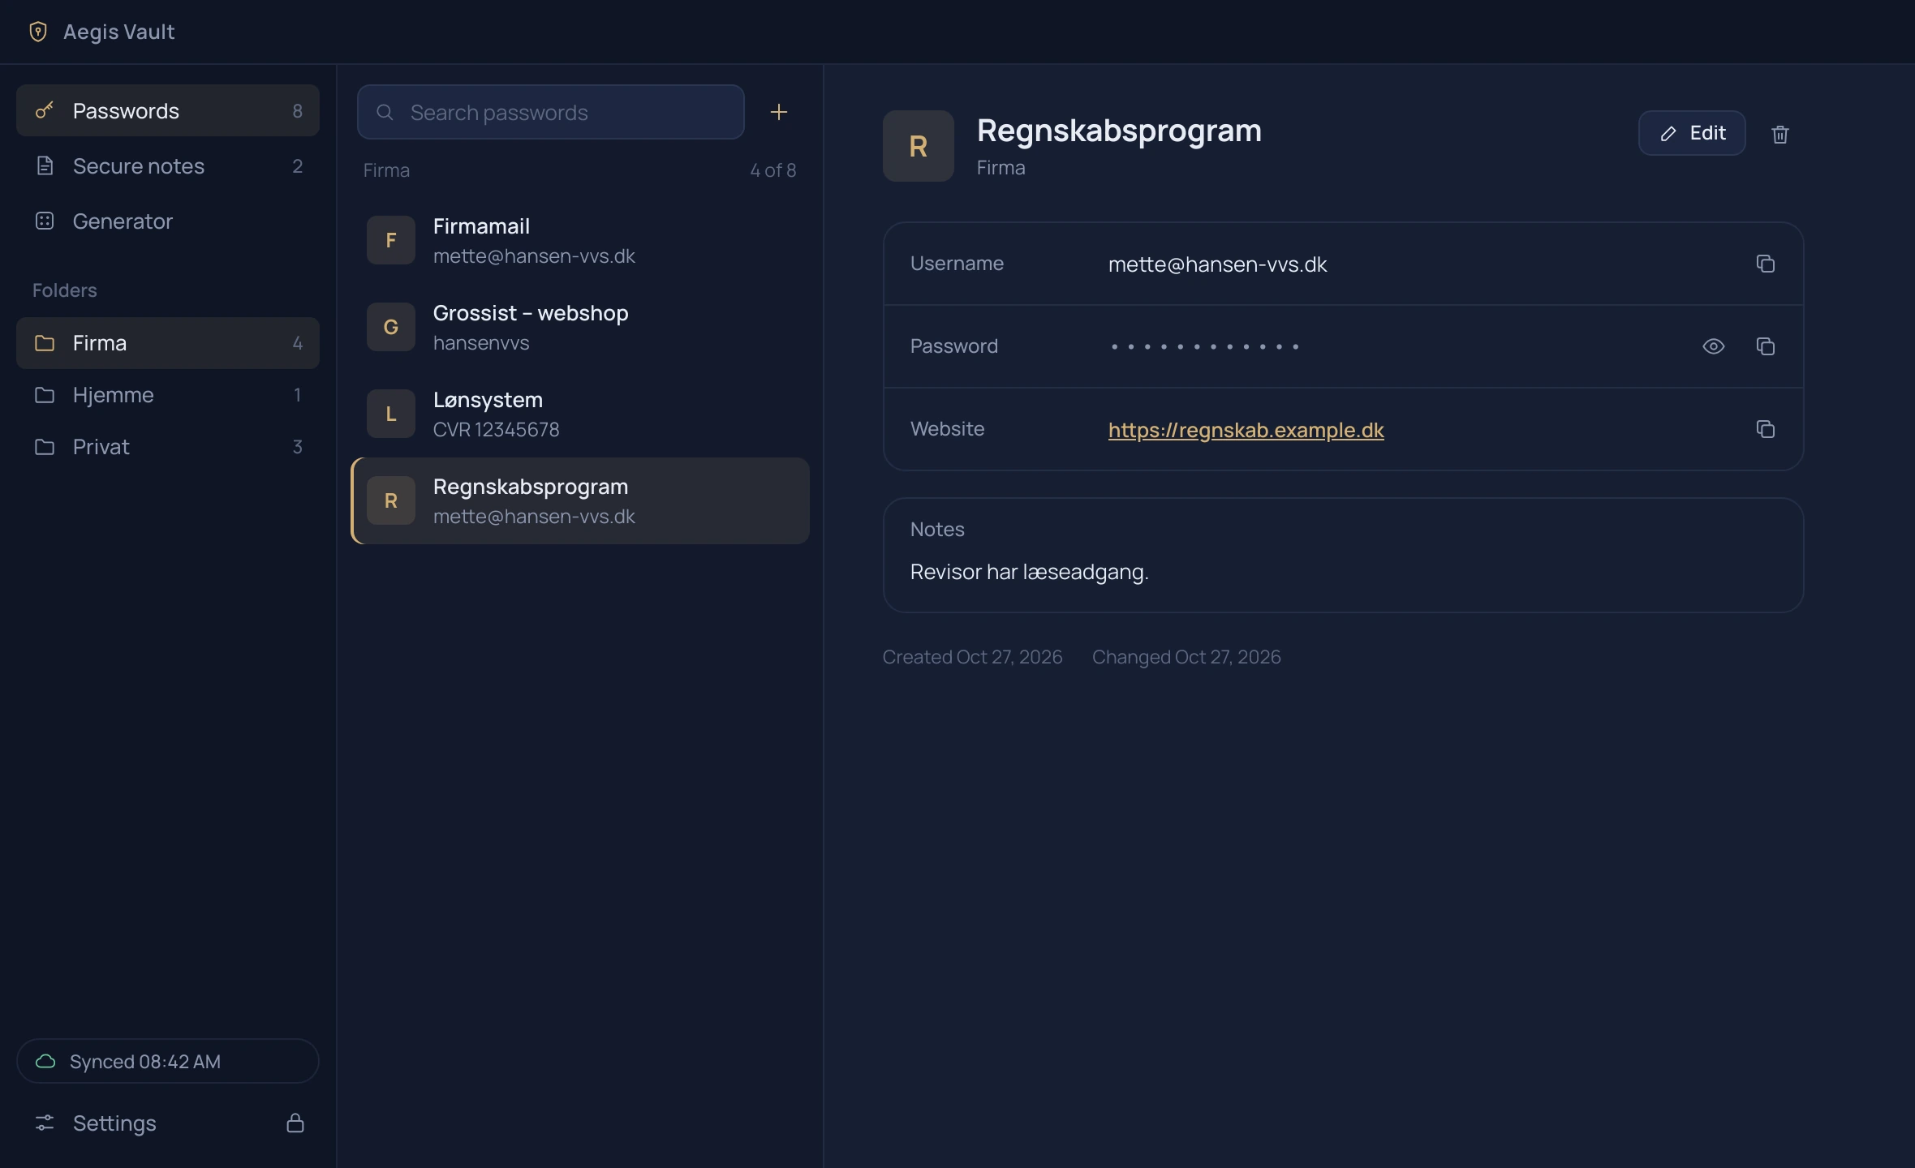Click the search magnifier icon
Image resolution: width=1915 pixels, height=1168 pixels.
click(385, 112)
